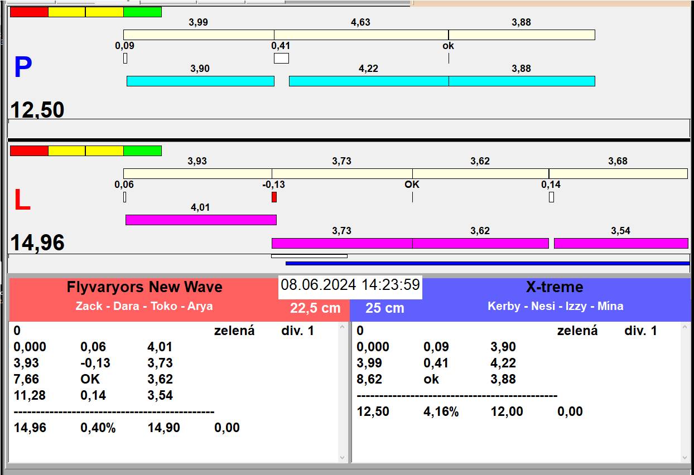Click the red start light in lane P
Screen dimensions: 694x475
pos(29,12)
